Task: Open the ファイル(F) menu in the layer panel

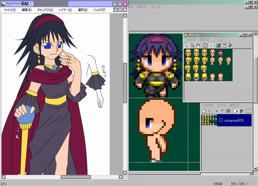Action: 208,105
